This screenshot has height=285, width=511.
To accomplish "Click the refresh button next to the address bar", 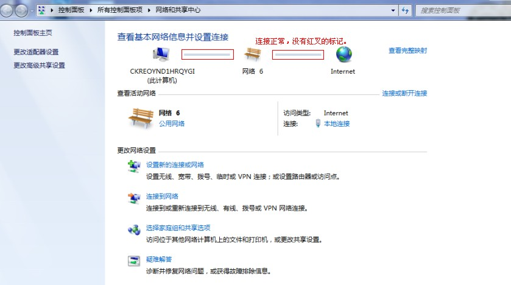I will (x=405, y=10).
